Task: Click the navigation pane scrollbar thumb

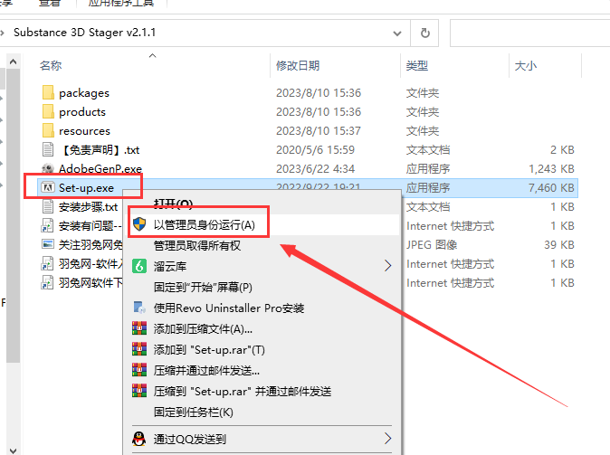Action: [14, 216]
